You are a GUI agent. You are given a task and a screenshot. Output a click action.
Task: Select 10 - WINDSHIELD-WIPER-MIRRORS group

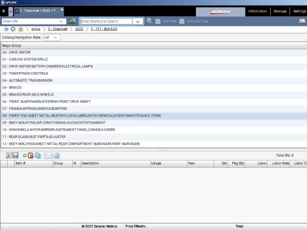pyautogui.click(x=154, y=130)
